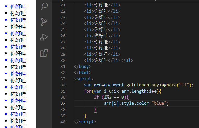The image size is (199, 128).
Task: Click the closing brace on line 38
Action: pyautogui.click(x=95, y=109)
